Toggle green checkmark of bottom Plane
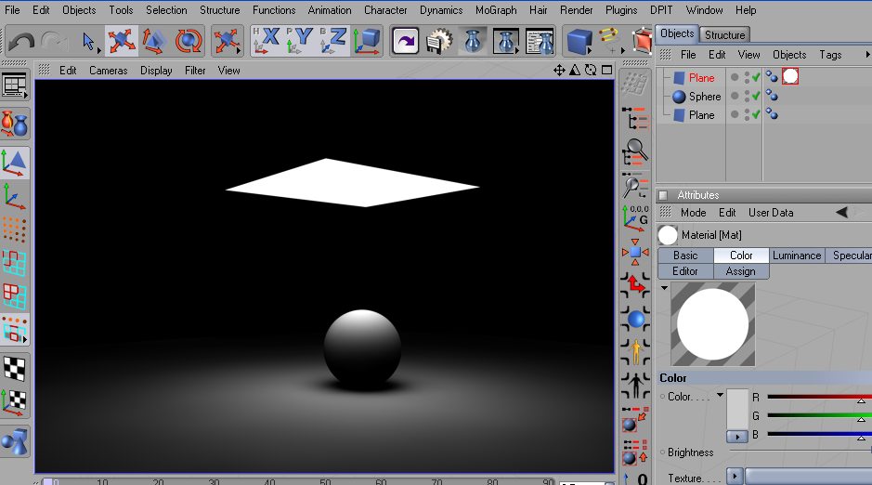The image size is (872, 485). tap(755, 114)
